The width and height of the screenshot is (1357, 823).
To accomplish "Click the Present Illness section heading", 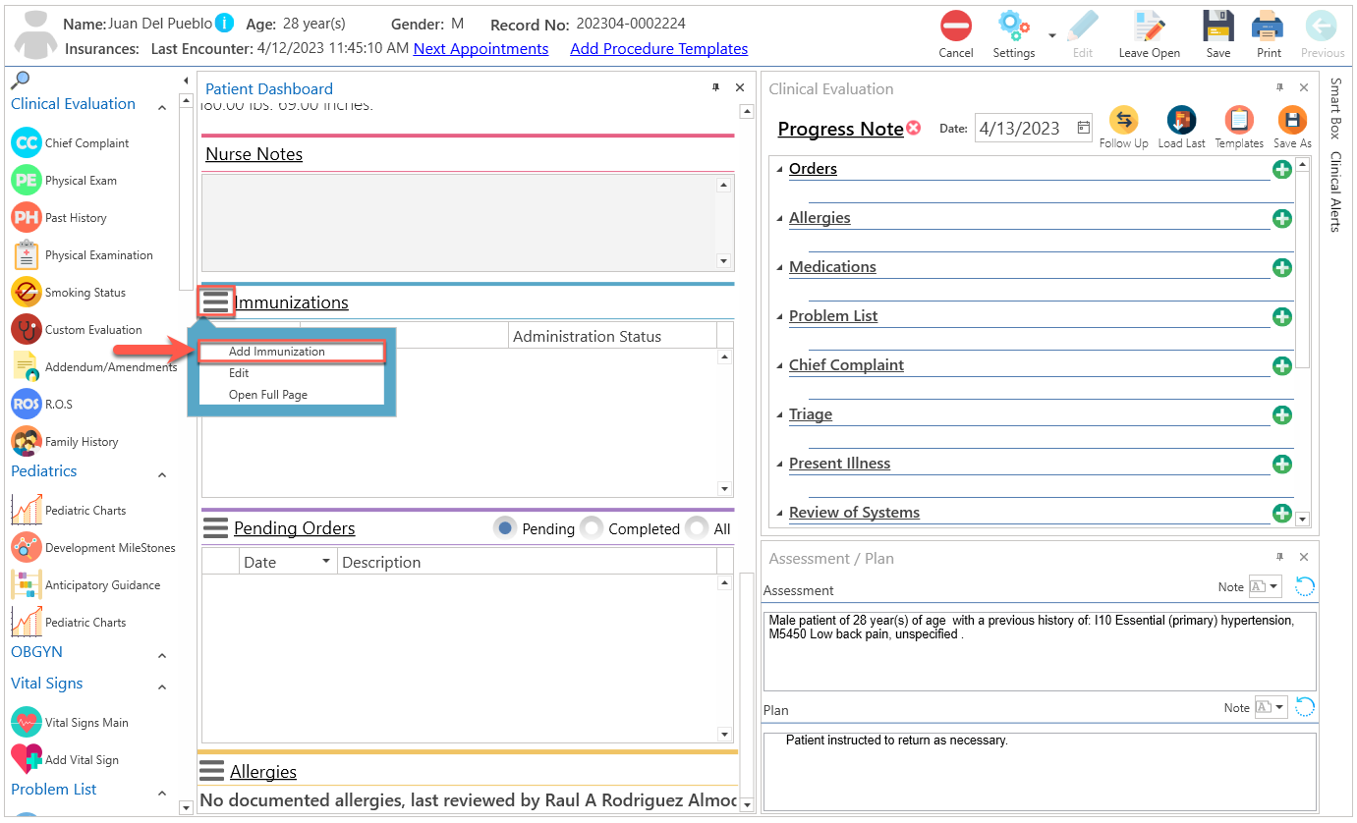I will [x=839, y=464].
